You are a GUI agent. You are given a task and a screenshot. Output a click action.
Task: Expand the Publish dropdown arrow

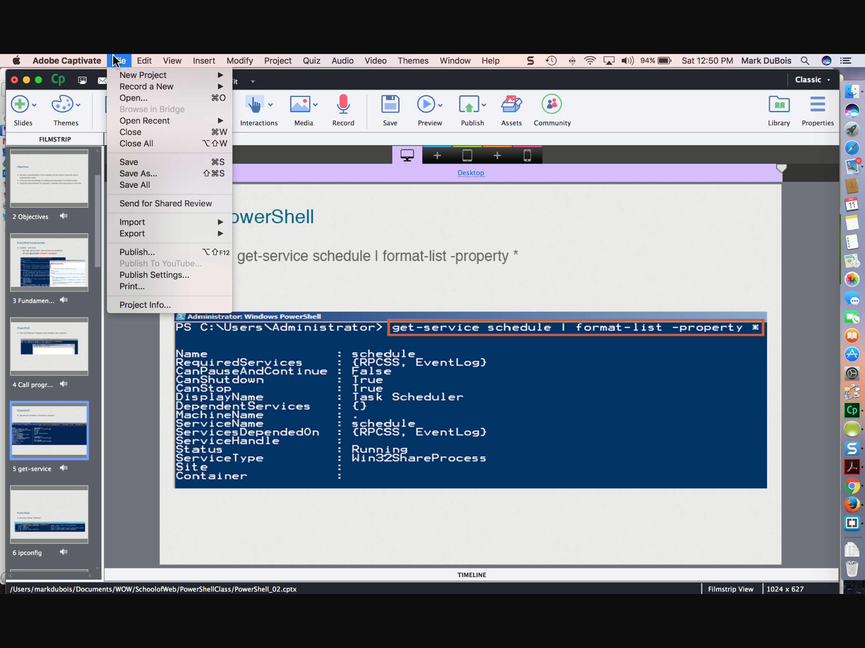pyautogui.click(x=484, y=105)
